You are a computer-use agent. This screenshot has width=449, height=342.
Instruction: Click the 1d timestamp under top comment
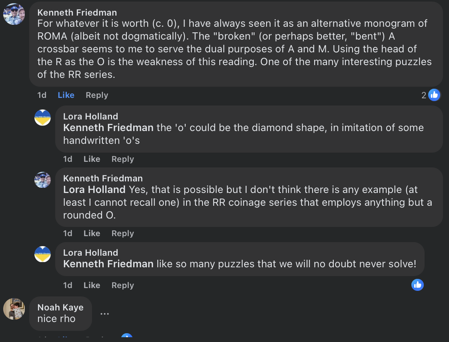[x=42, y=95]
